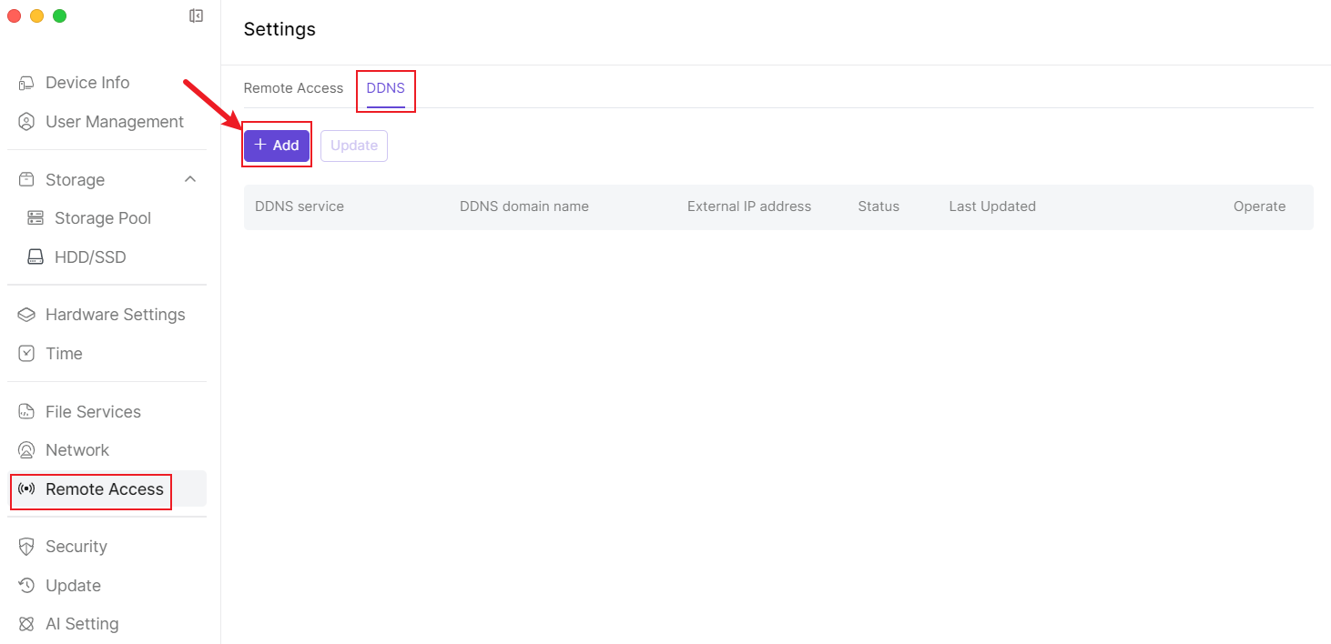Click the HDD/SSD drive icon
The height and width of the screenshot is (644, 1331).
(36, 257)
